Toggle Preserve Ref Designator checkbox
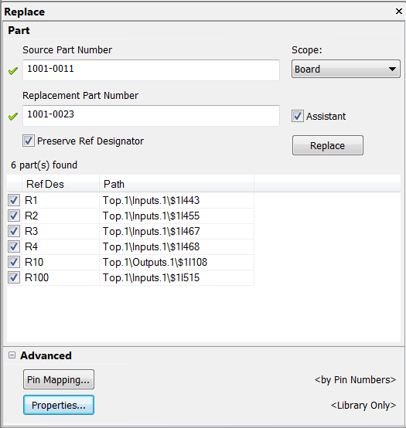The width and height of the screenshot is (406, 428). click(x=29, y=141)
